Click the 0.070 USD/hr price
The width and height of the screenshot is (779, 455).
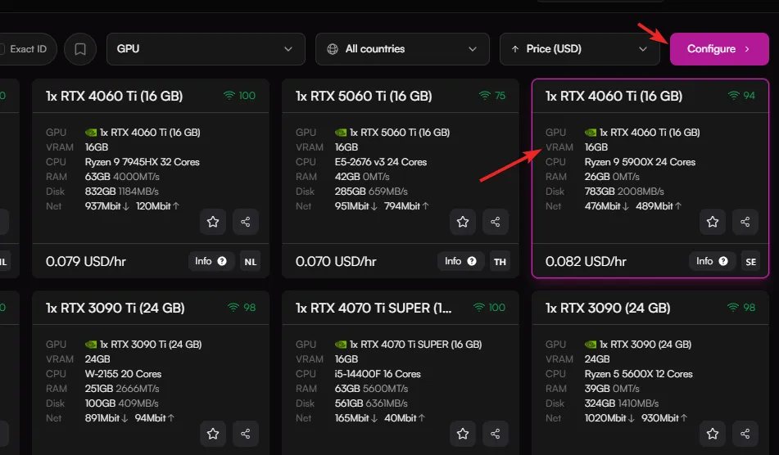click(x=336, y=262)
